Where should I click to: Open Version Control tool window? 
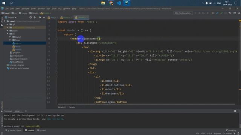14,130
